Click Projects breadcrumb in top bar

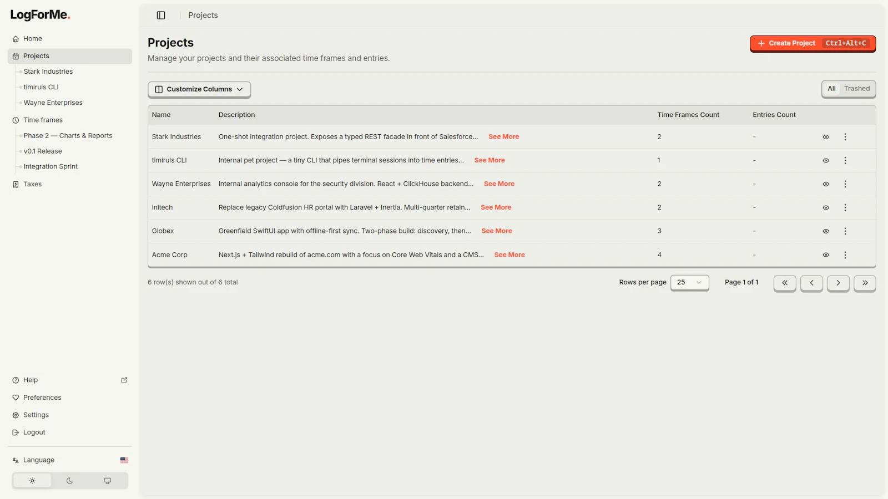click(x=203, y=16)
